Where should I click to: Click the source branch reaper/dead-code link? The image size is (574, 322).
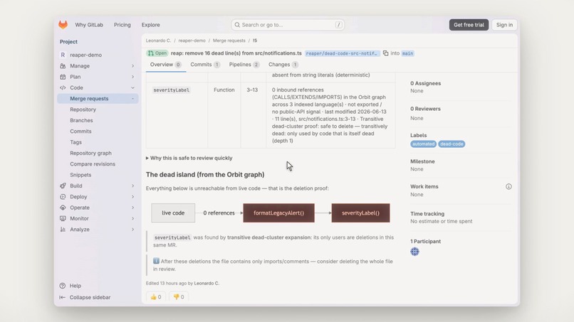pos(342,53)
